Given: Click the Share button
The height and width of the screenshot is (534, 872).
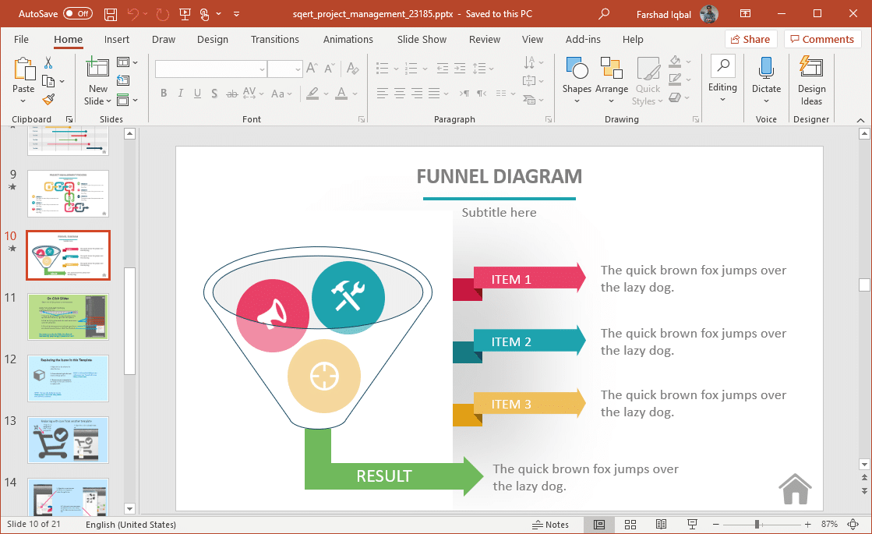Looking at the screenshot, I should (750, 39).
